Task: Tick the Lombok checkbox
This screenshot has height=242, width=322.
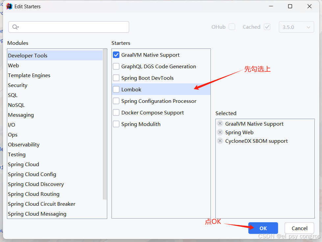Action: tap(116, 90)
